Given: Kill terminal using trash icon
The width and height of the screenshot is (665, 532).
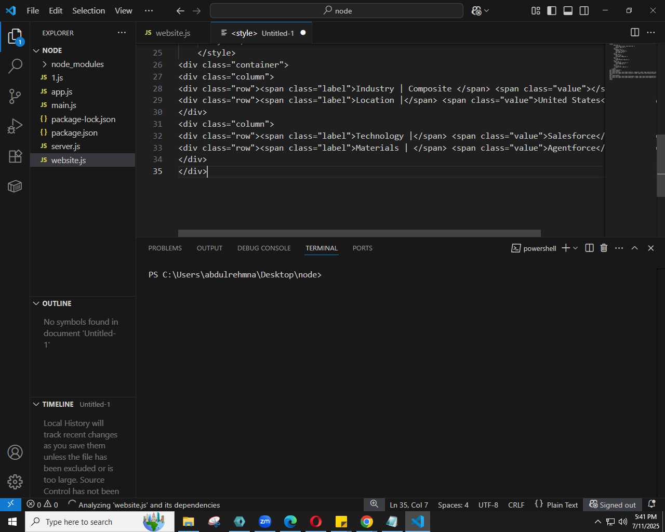Looking at the screenshot, I should pos(604,248).
